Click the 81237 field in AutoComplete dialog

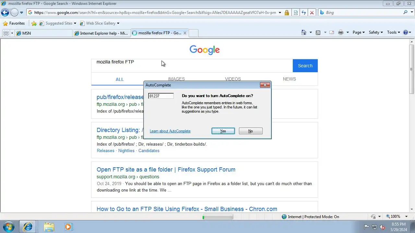click(161, 96)
